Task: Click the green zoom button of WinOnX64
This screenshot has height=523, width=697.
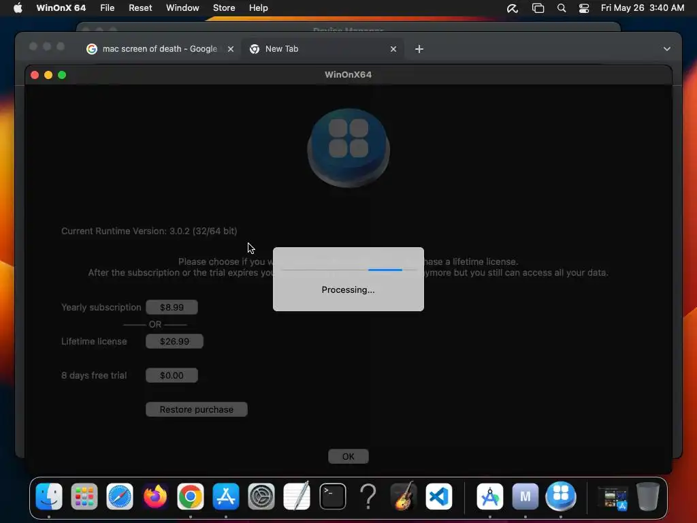Action: coord(62,75)
